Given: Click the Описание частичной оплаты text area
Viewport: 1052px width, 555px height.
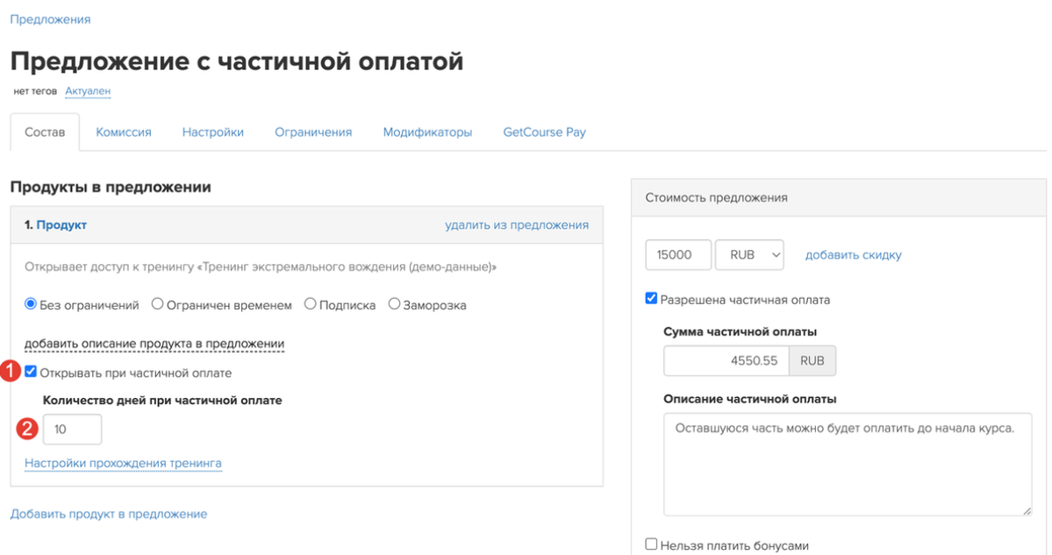Looking at the screenshot, I should tap(848, 465).
